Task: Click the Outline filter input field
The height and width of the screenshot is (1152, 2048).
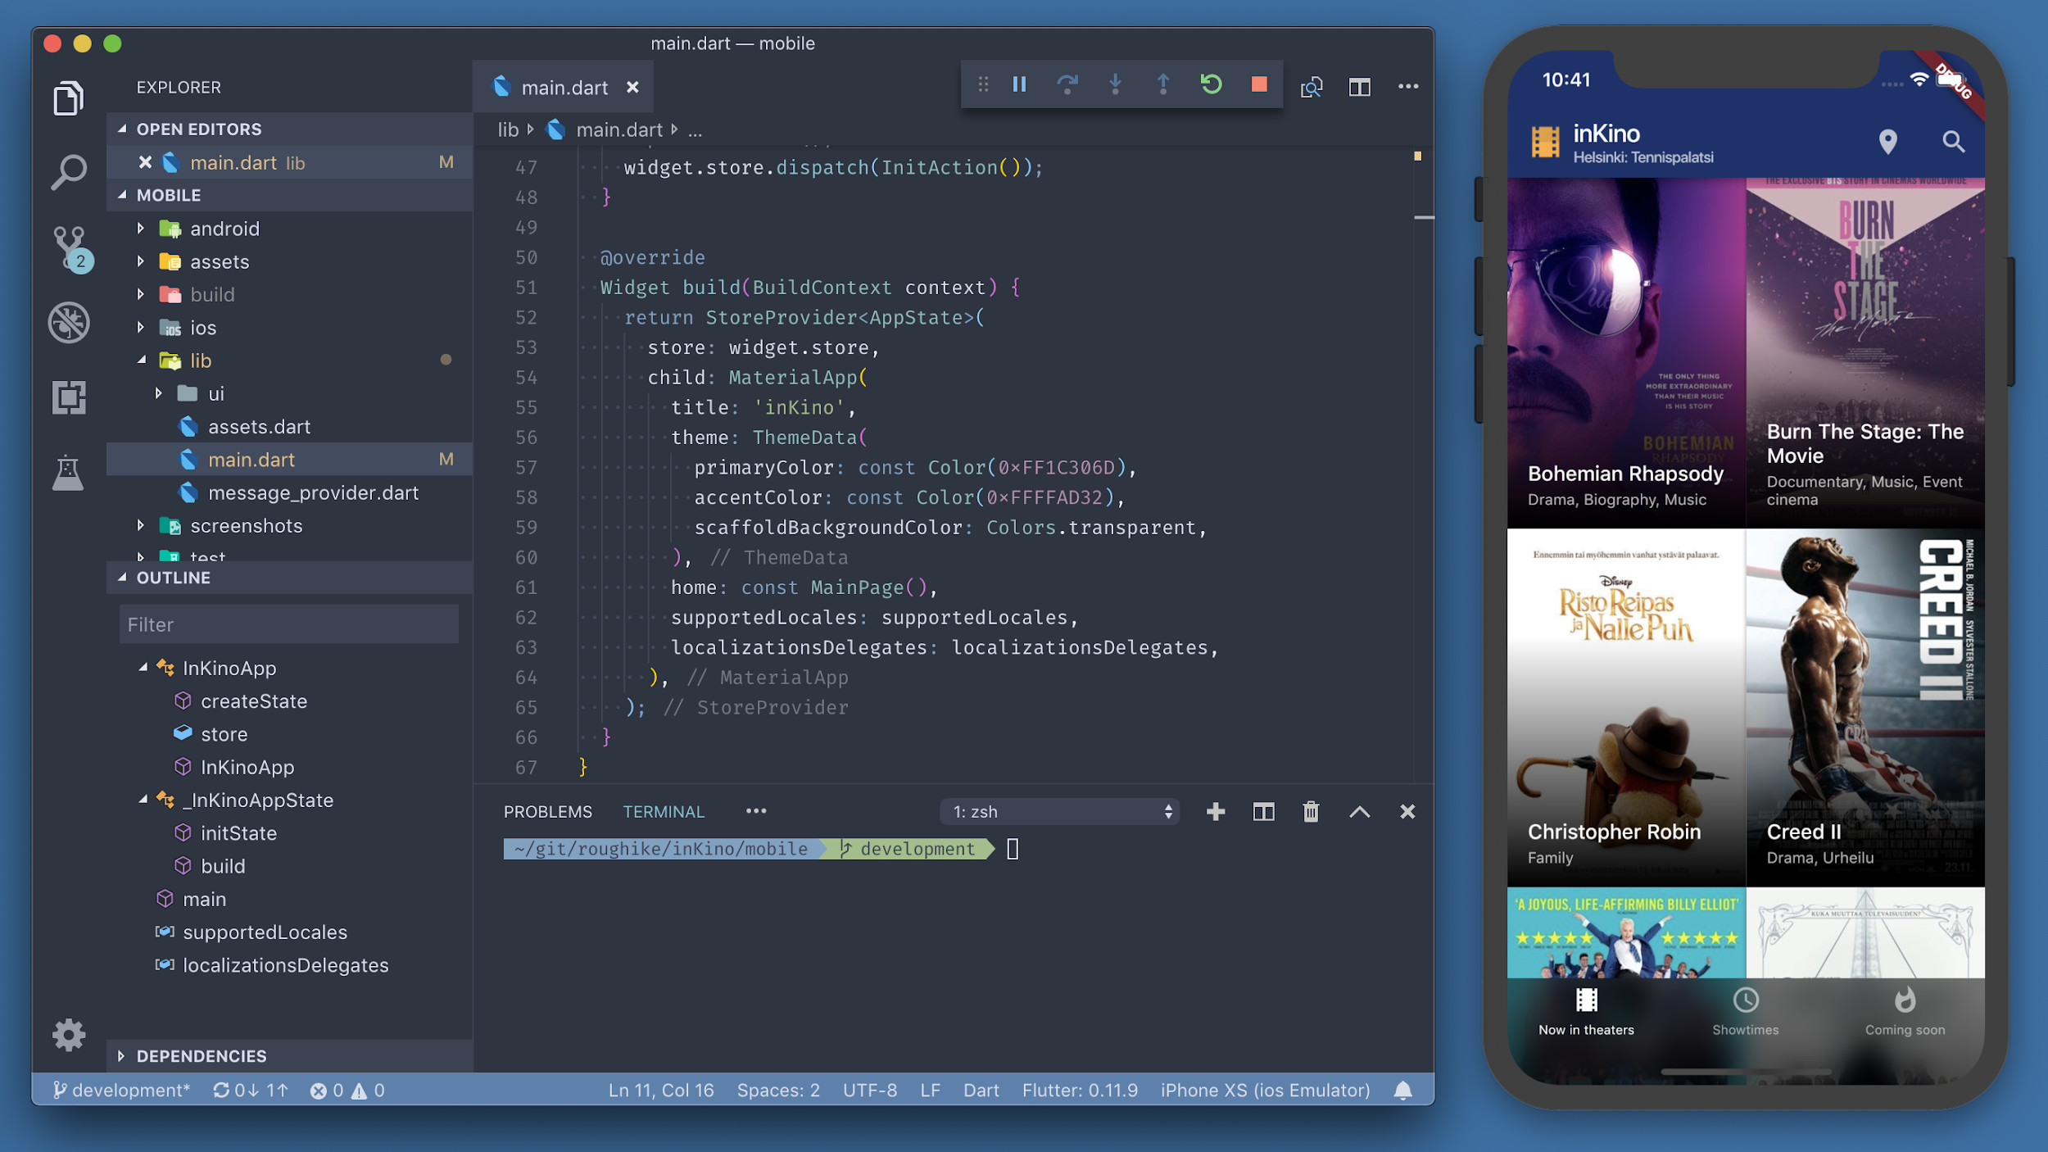Action: coord(288,624)
